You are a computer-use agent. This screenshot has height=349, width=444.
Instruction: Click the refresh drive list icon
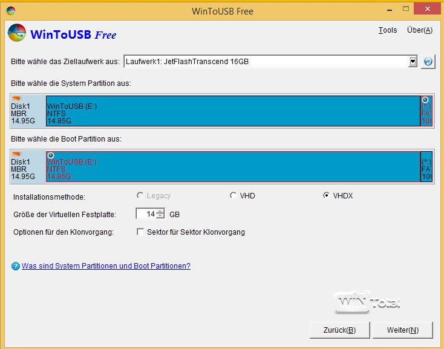[x=428, y=62]
